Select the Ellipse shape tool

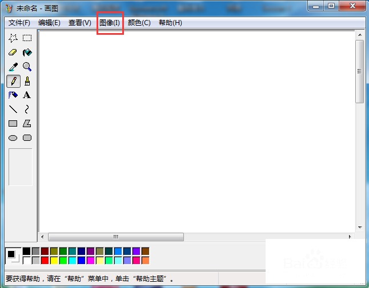[x=13, y=138]
